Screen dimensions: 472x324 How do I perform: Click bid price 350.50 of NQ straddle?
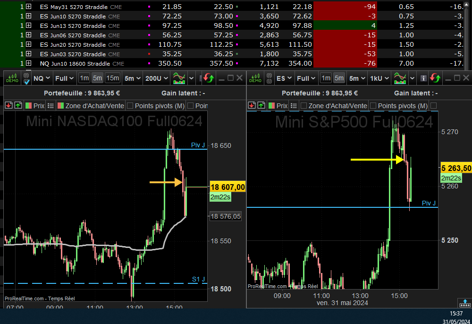[170, 63]
